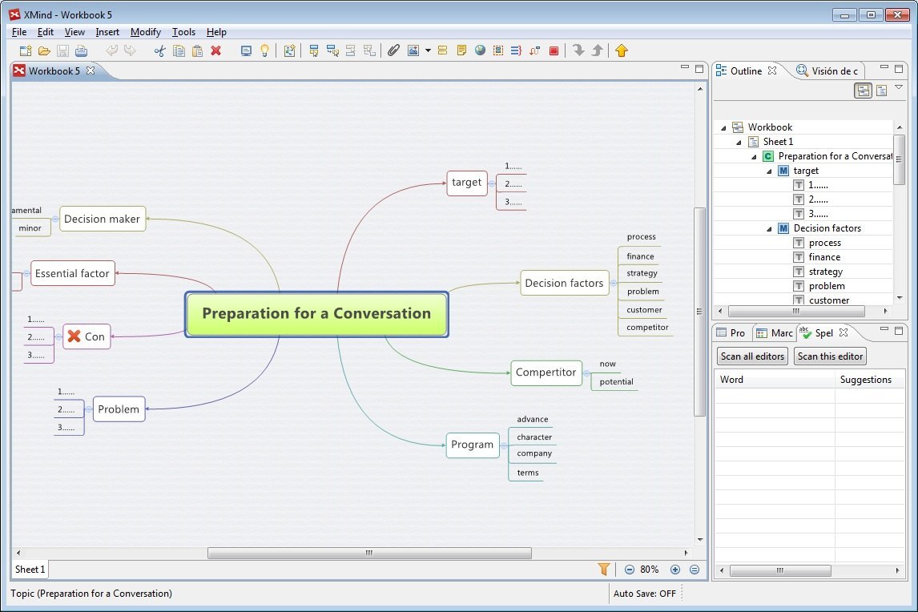Collapse the Decision factors node in the Outline
Image resolution: width=918 pixels, height=612 pixels.
pos(769,228)
